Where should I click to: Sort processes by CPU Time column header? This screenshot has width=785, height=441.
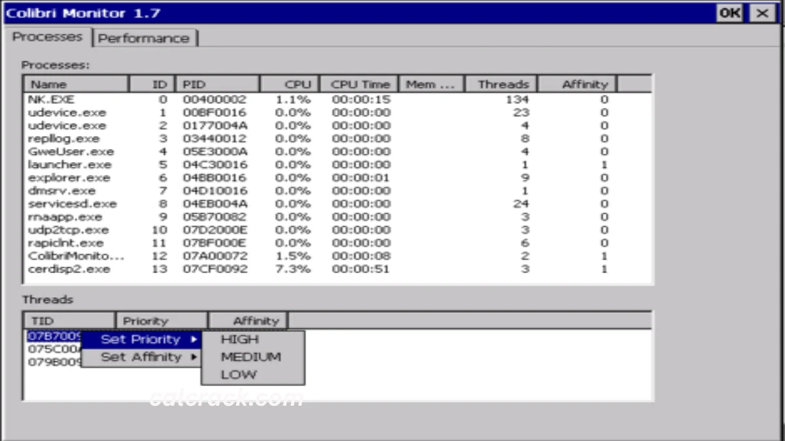[359, 84]
